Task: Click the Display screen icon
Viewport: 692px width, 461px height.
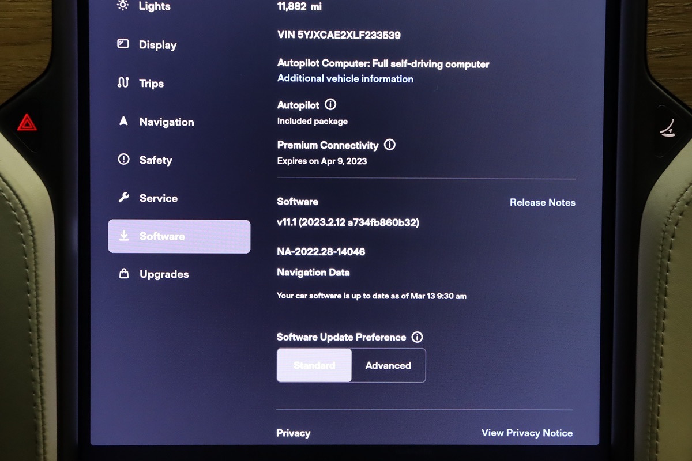Action: (x=123, y=44)
